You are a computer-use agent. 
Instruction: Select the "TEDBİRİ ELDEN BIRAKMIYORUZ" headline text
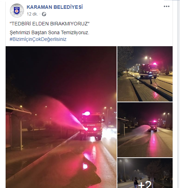[x=49, y=24]
